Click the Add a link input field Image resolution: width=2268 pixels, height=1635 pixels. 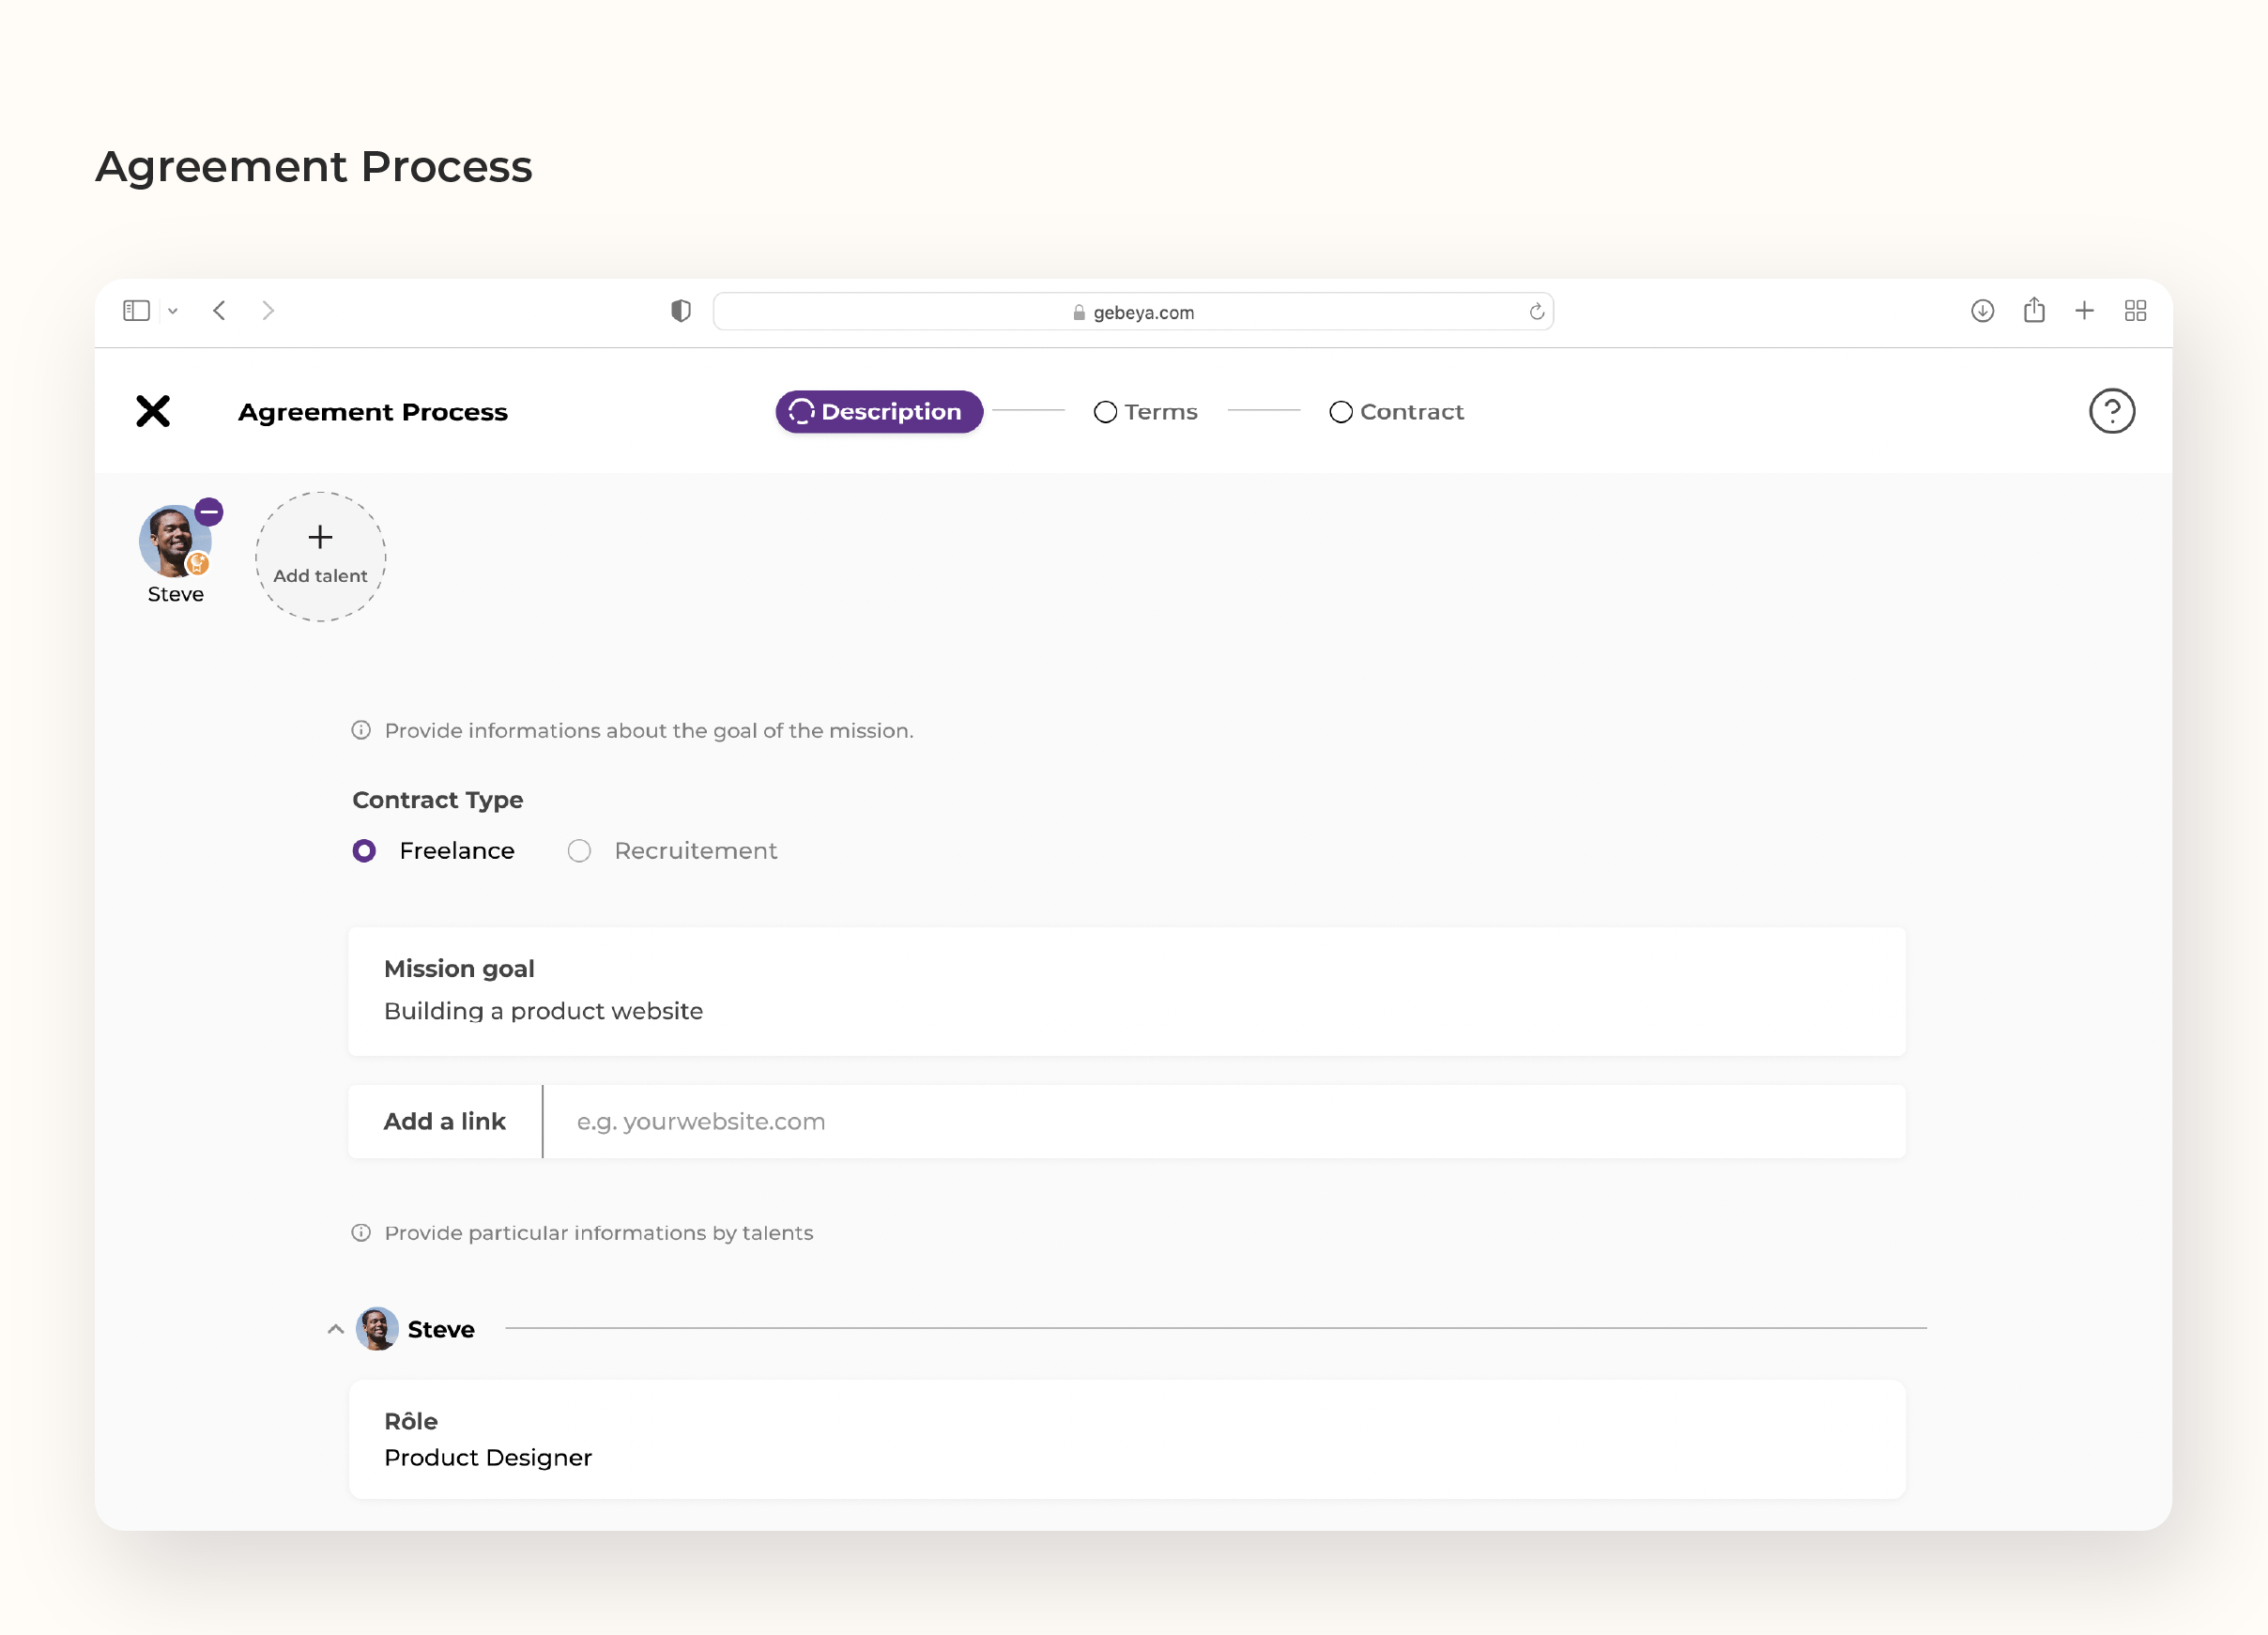point(1224,1122)
